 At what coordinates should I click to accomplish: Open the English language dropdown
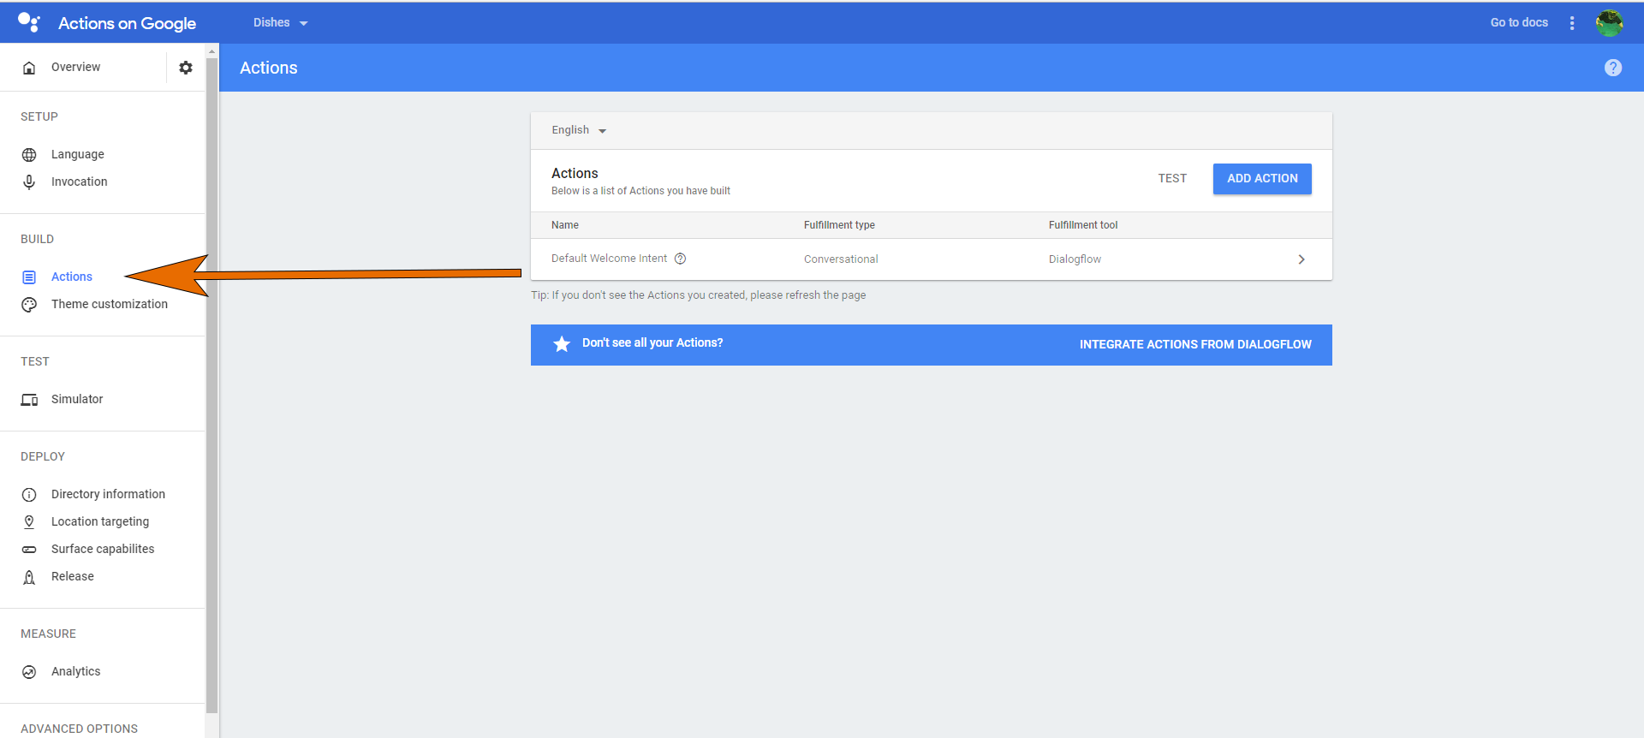[579, 130]
